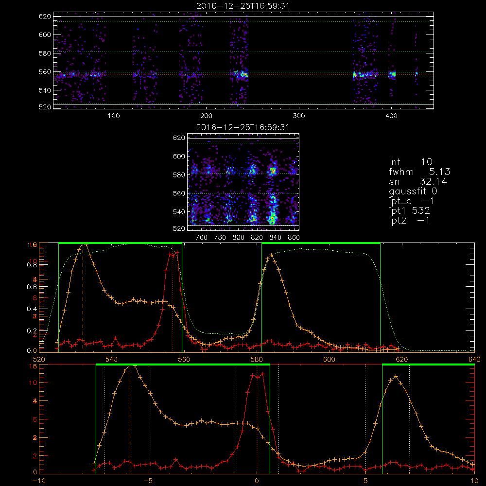Click bright spot near x=400 in top plot

point(392,74)
